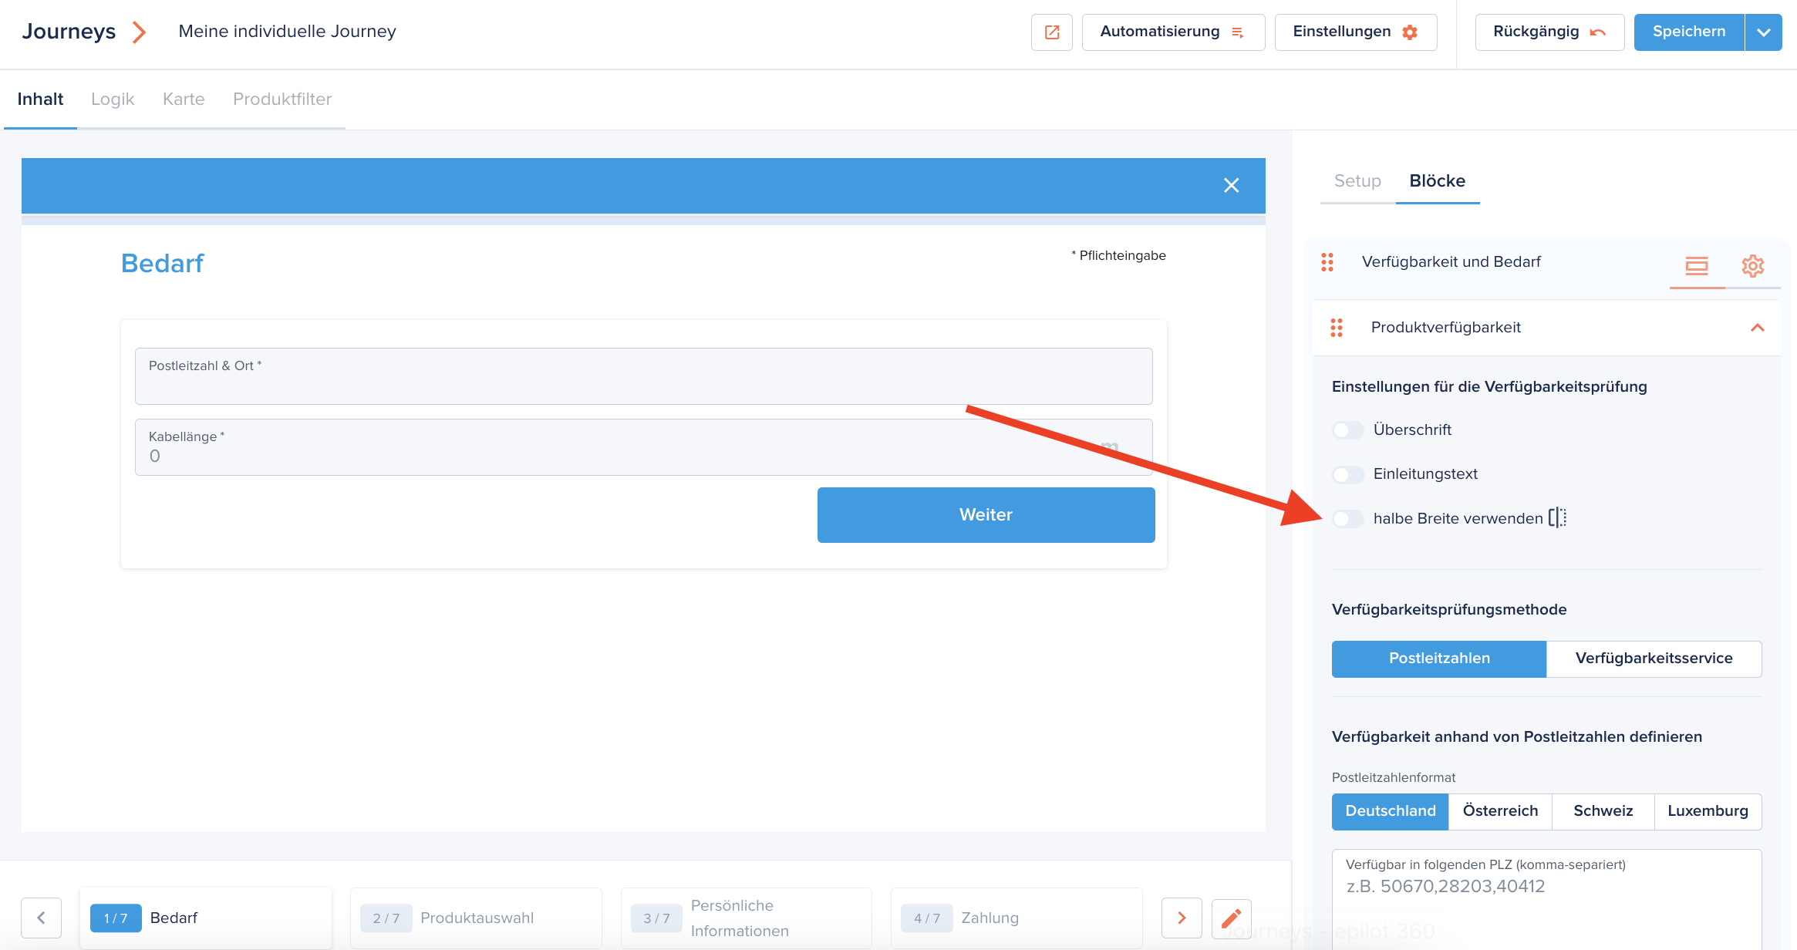Choose Österreich postal code format
The width and height of the screenshot is (1797, 950).
(1500, 811)
